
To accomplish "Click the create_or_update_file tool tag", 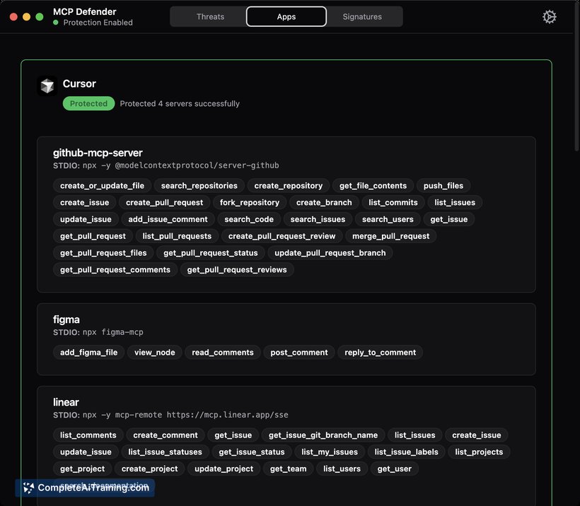I will 102,186.
